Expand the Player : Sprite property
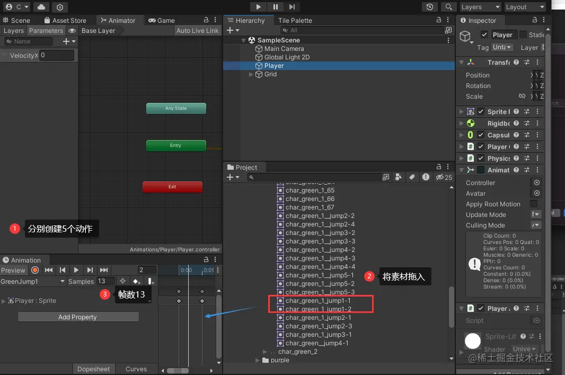Image resolution: width=565 pixels, height=375 pixels. [x=4, y=301]
